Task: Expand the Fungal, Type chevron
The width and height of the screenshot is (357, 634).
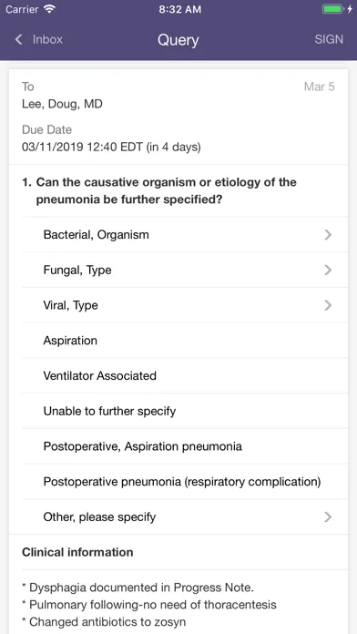Action: click(328, 270)
